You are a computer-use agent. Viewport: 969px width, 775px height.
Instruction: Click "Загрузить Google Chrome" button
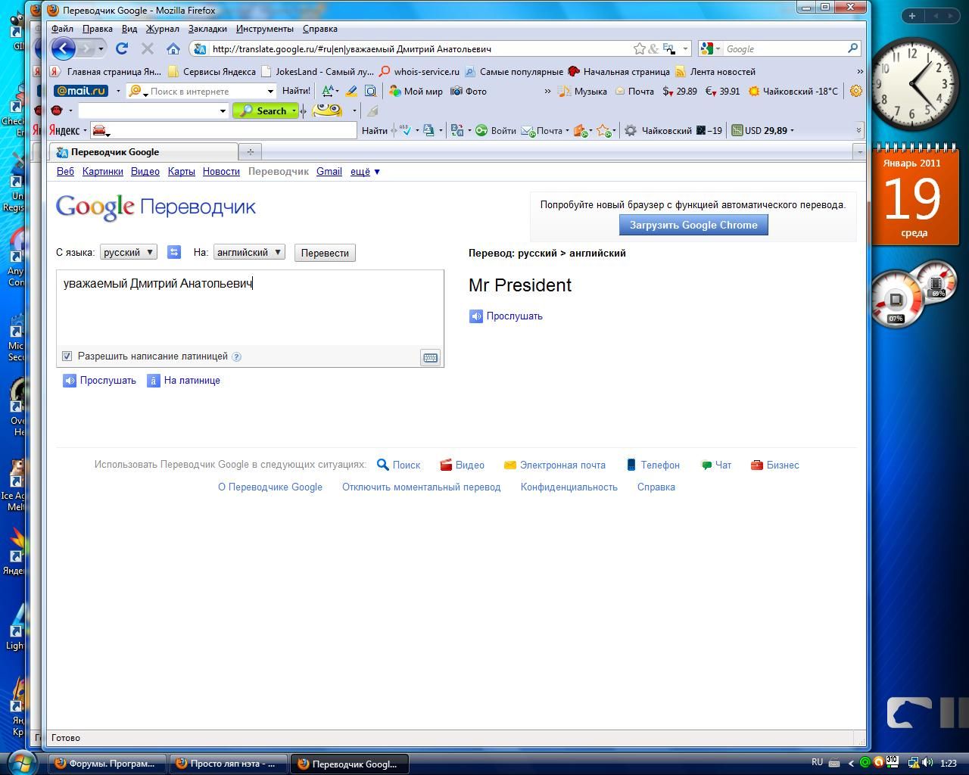click(693, 225)
